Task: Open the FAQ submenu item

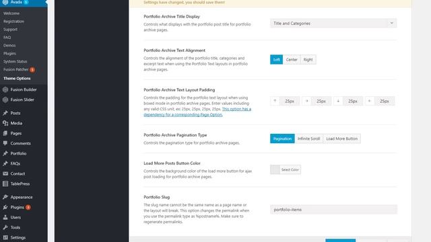Action: [7, 38]
